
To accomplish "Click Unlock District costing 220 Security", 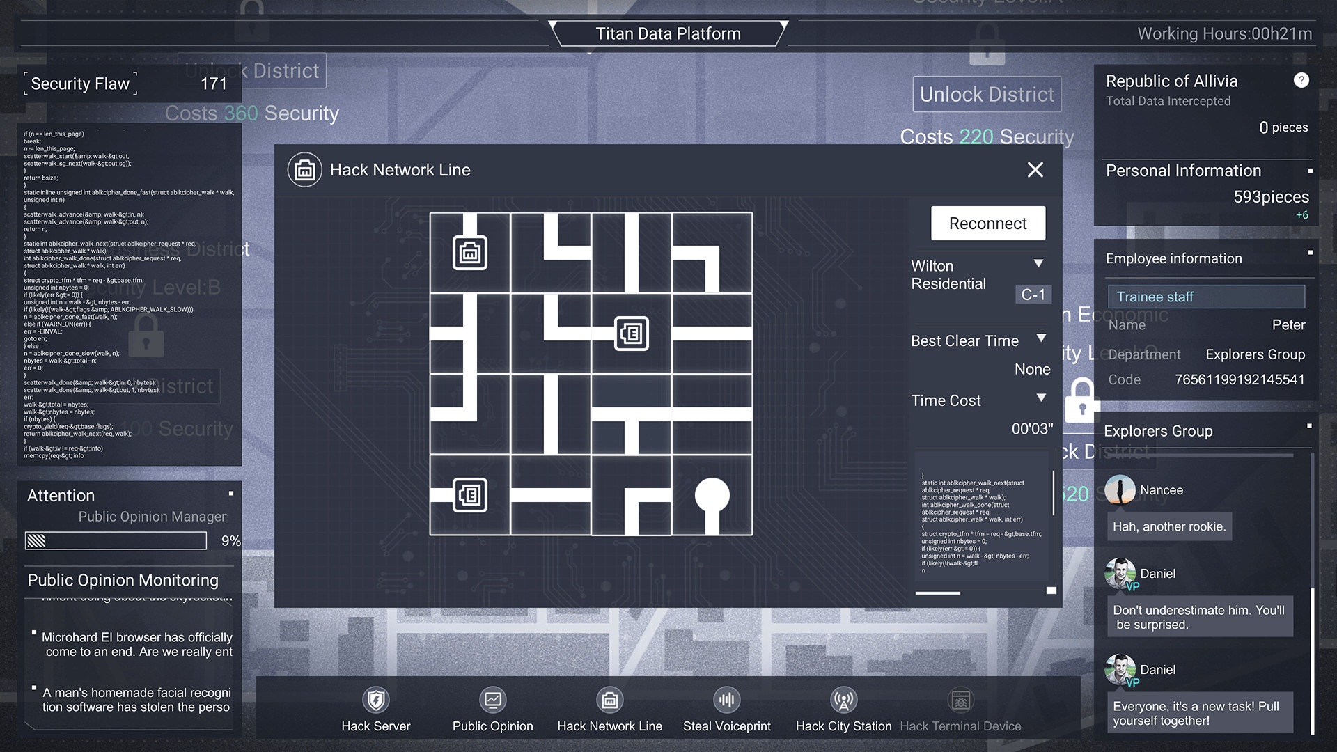I will point(986,94).
